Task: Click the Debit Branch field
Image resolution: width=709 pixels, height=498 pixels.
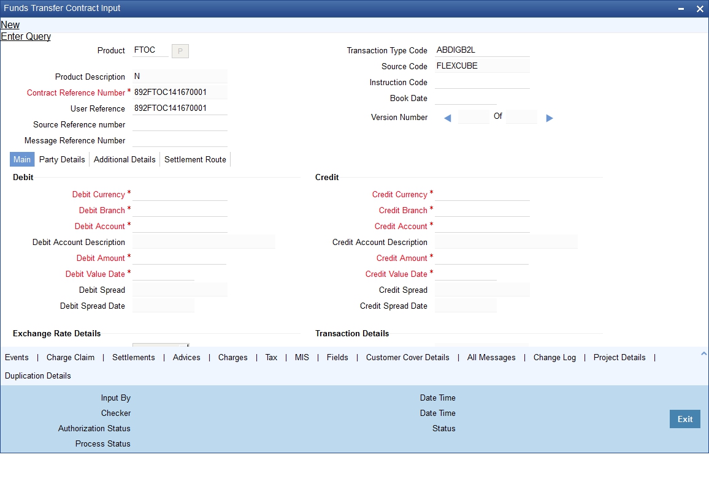Action: (x=180, y=210)
